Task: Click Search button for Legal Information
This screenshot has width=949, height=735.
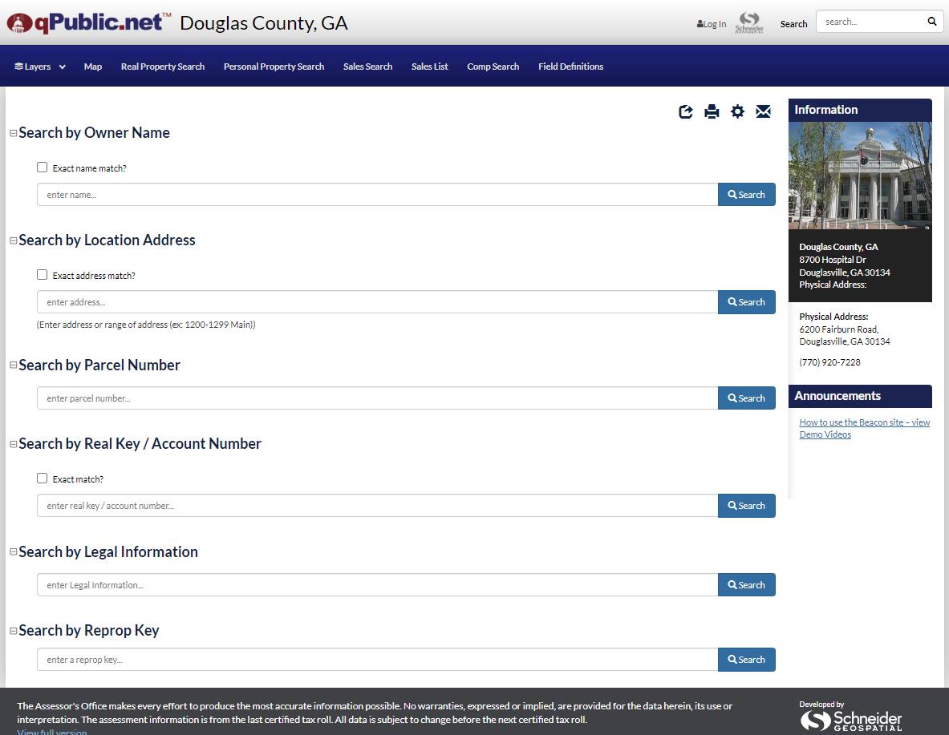Action: click(x=746, y=584)
